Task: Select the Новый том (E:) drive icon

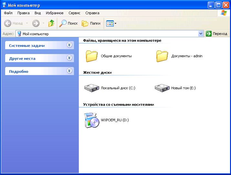Action: point(162,88)
